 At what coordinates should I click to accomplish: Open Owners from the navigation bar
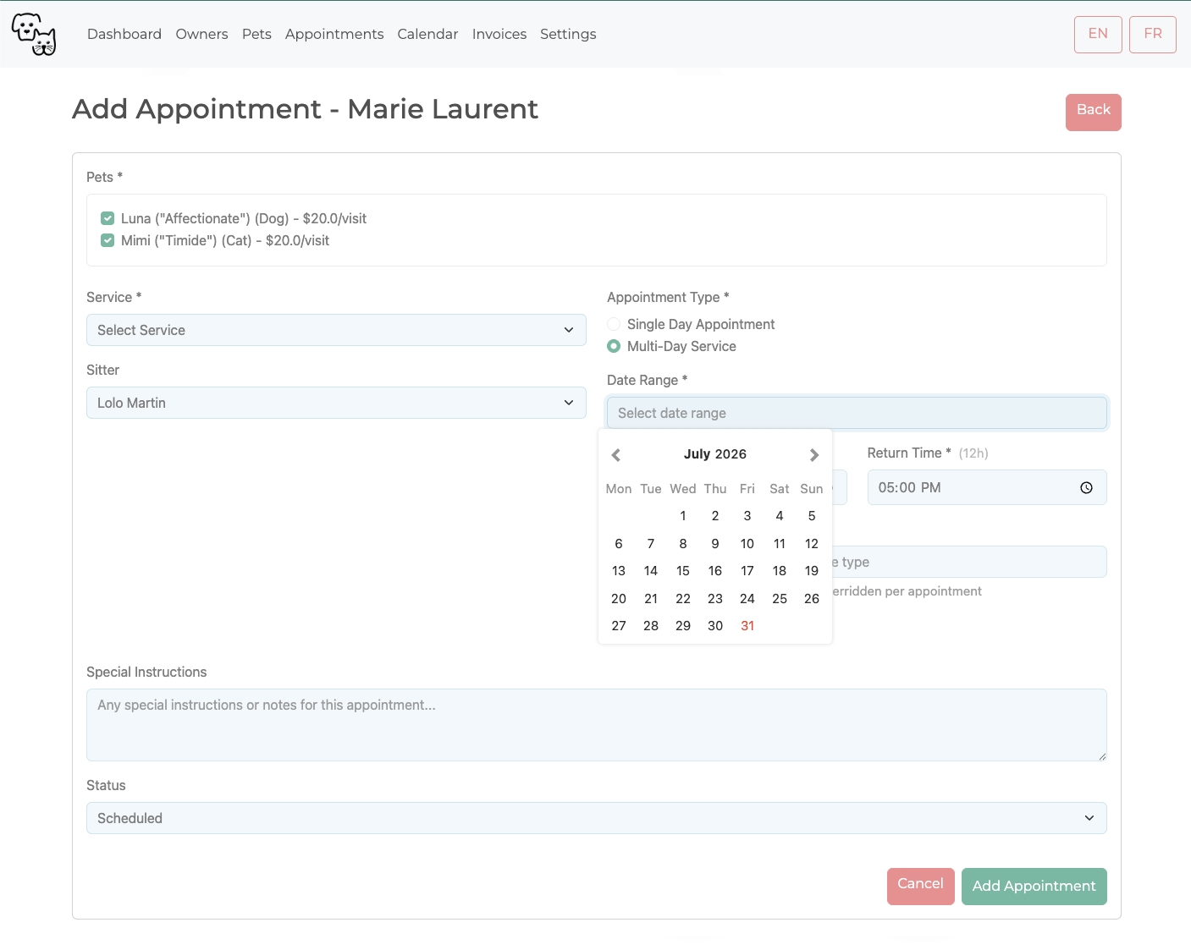click(x=201, y=34)
